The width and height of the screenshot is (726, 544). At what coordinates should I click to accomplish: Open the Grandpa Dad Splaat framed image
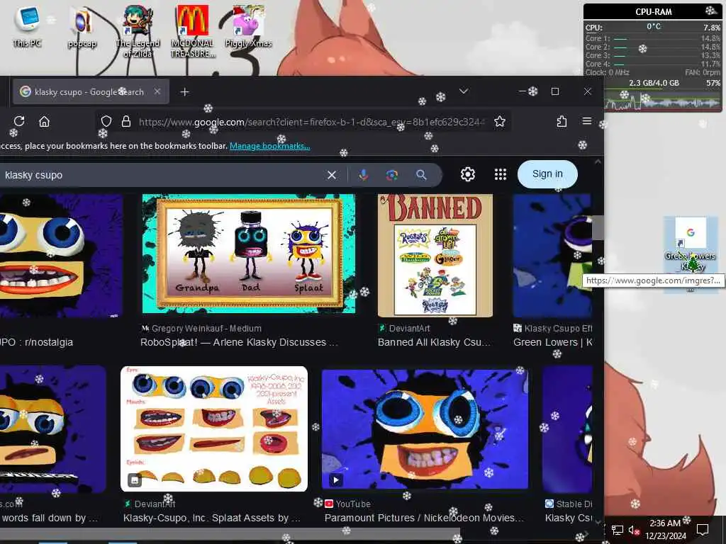pyautogui.click(x=249, y=254)
